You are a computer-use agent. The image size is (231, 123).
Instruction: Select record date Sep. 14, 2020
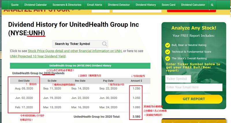pyautogui.click(x=80, y=88)
